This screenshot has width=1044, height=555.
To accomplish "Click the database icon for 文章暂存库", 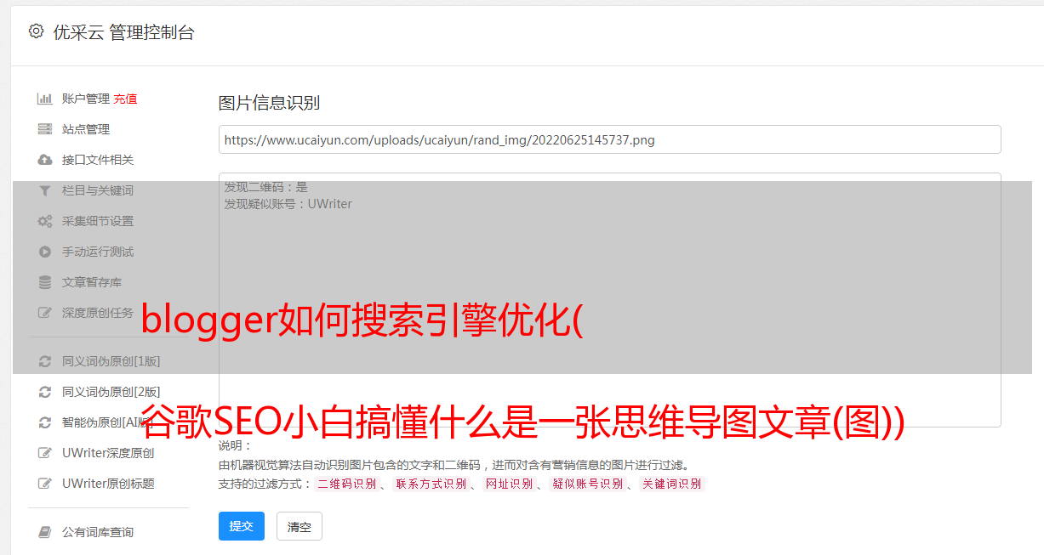I will tap(45, 282).
